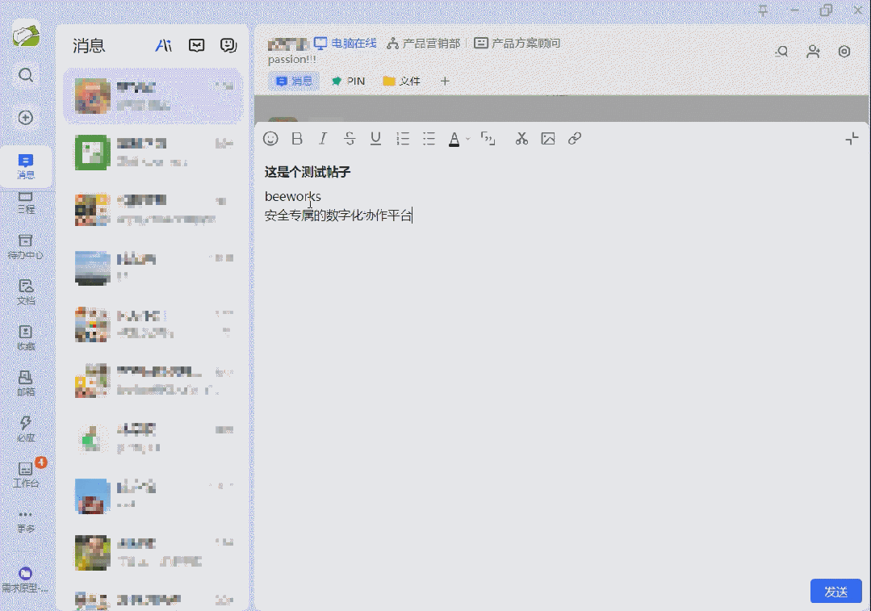Open the emoji picker in the editor
The height and width of the screenshot is (611, 871).
coord(270,138)
